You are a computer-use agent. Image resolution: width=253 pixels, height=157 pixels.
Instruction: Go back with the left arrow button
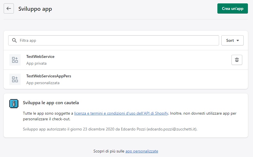[9, 8]
